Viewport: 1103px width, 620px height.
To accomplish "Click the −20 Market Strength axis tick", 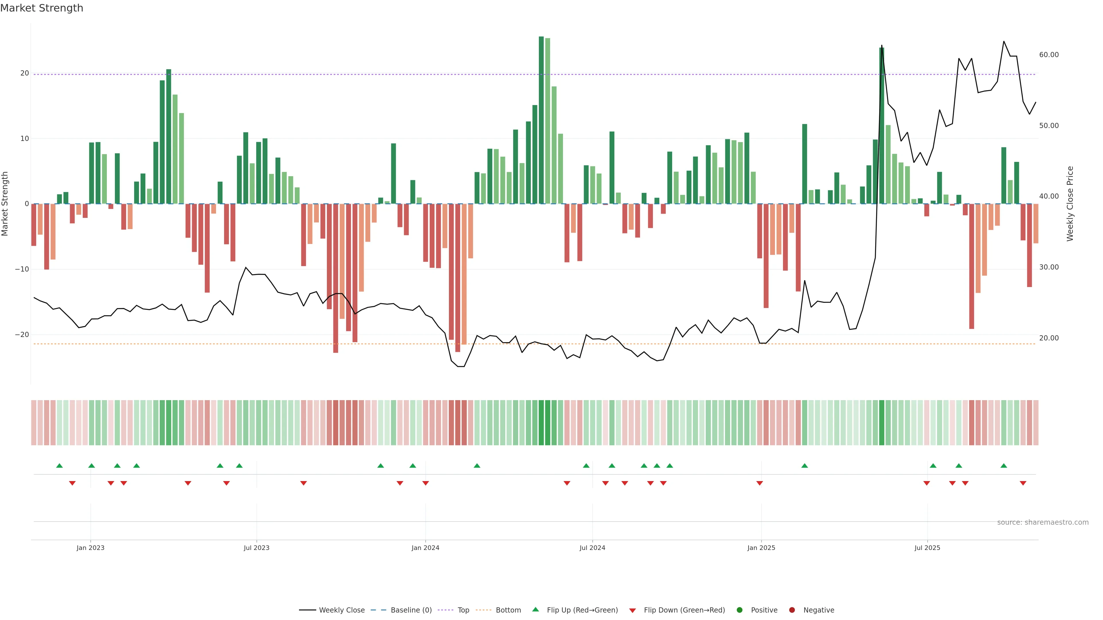I will coord(22,335).
